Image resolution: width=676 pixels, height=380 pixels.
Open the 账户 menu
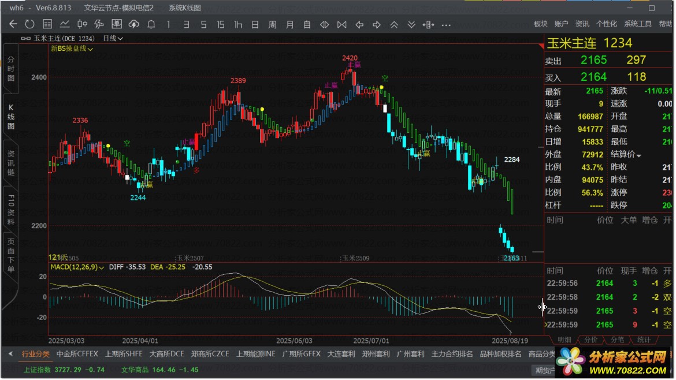coord(562,24)
